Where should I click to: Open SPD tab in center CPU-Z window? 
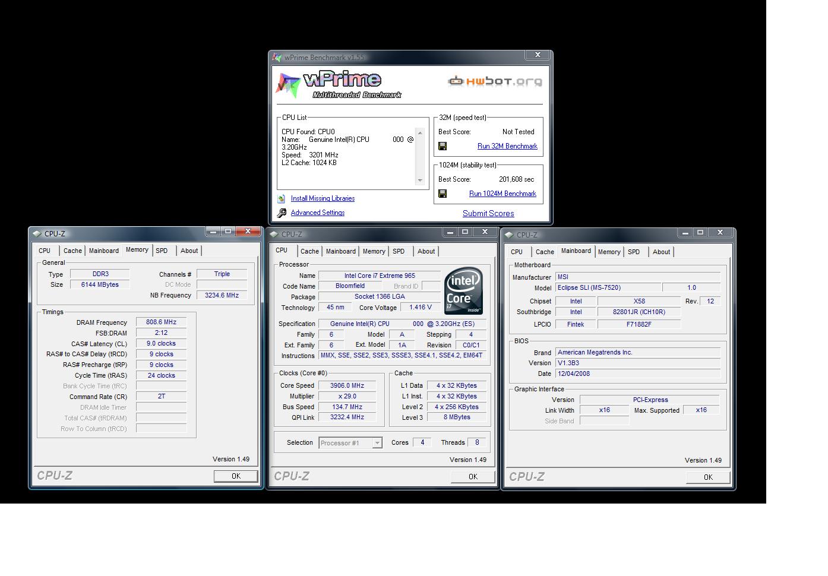pos(399,251)
